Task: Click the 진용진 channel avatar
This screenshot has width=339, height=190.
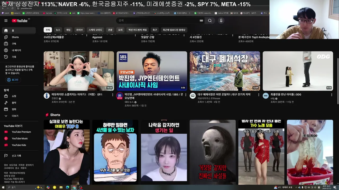Action: pyautogui.click(x=47, y=96)
